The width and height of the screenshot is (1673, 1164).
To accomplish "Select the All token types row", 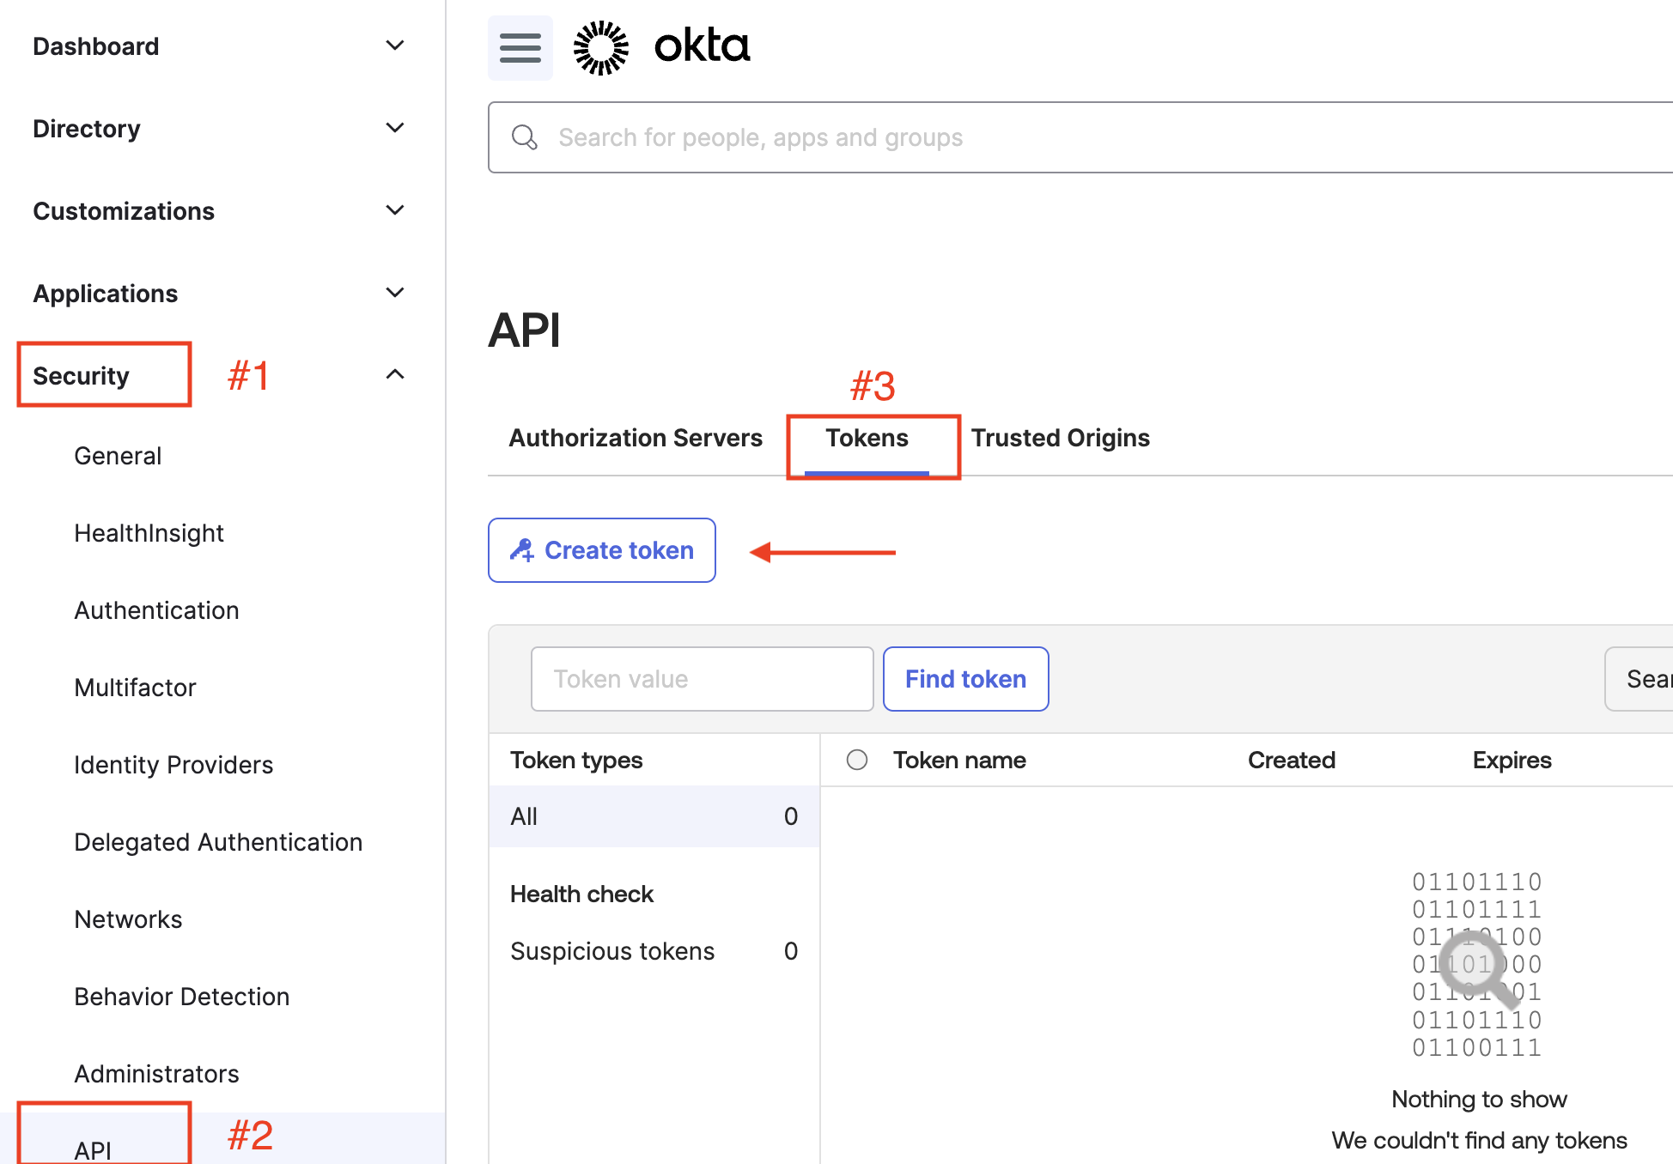I will (x=654, y=816).
